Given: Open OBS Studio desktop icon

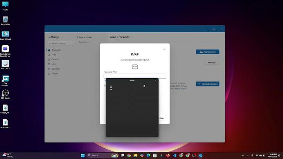Looking at the screenshot, I should pos(5,94).
